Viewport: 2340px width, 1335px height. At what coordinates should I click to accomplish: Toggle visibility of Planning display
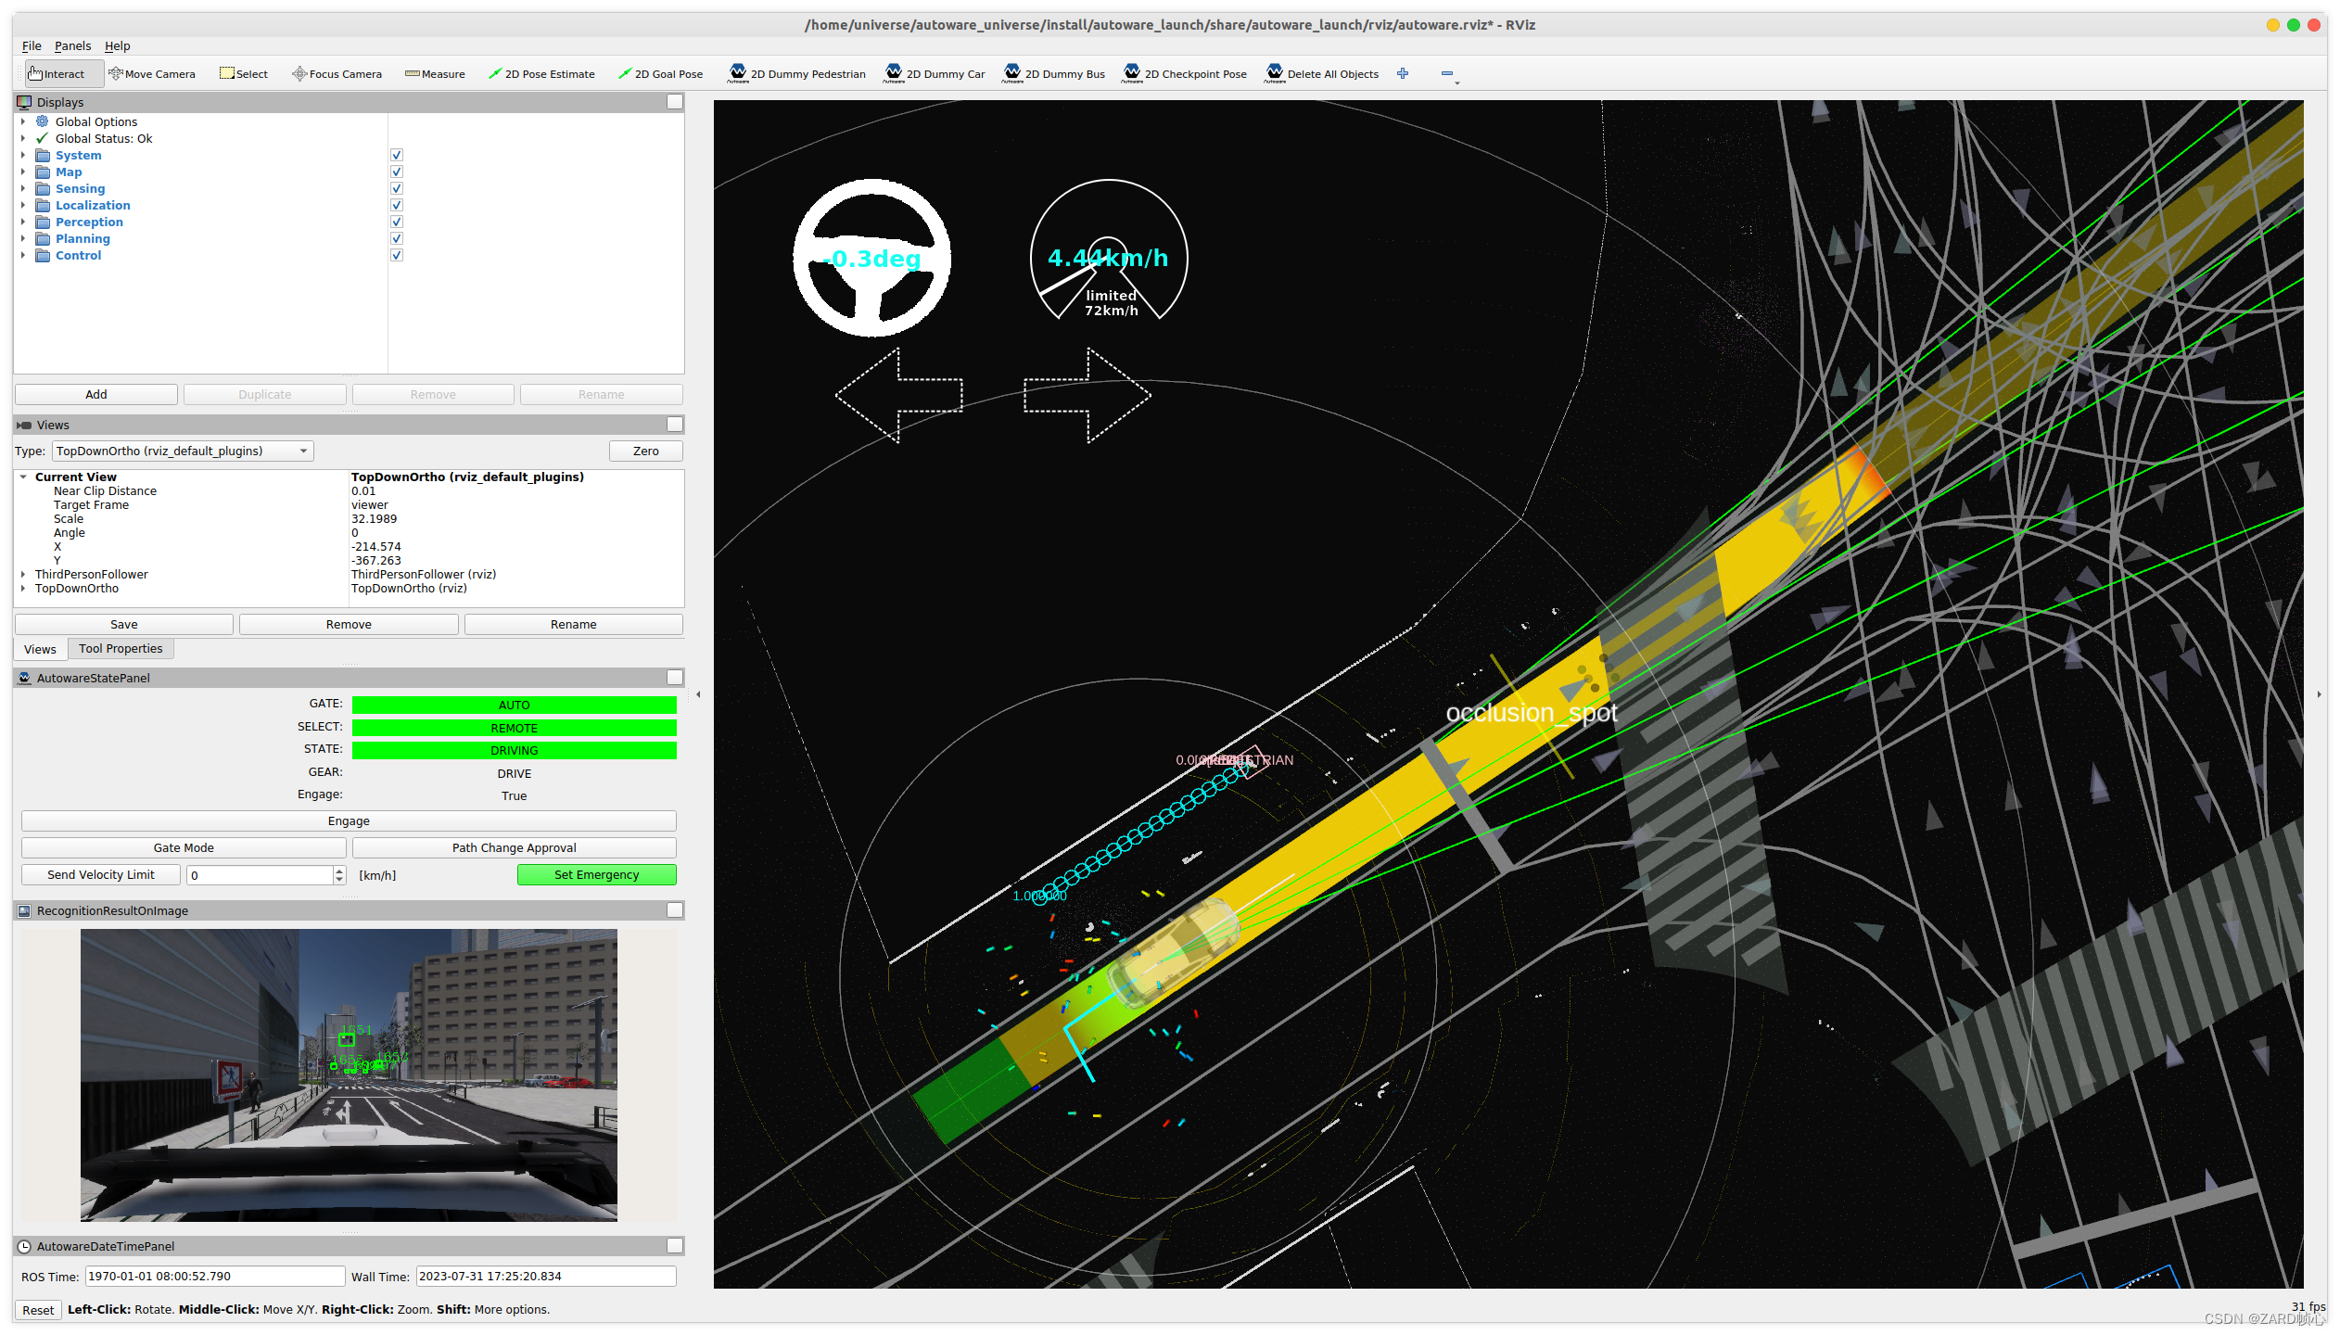click(x=397, y=237)
